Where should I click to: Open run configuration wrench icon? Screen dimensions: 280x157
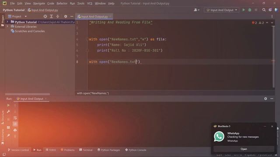coord(8,112)
